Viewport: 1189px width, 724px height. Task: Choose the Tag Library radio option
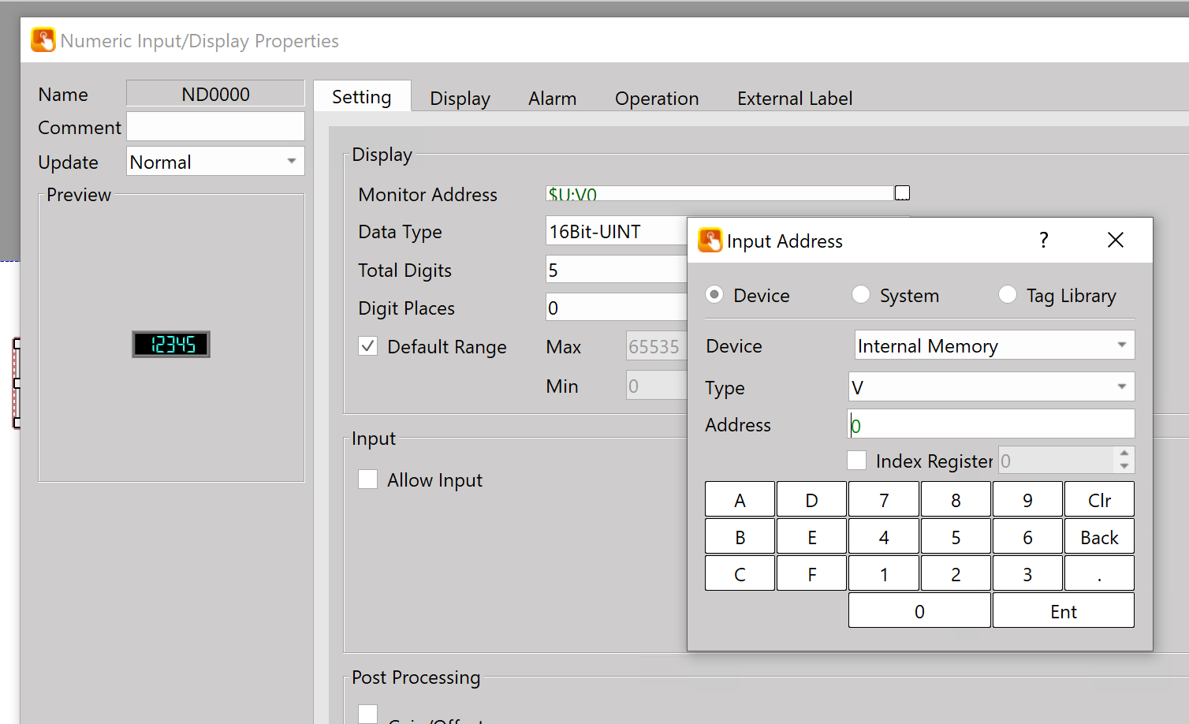point(1008,295)
